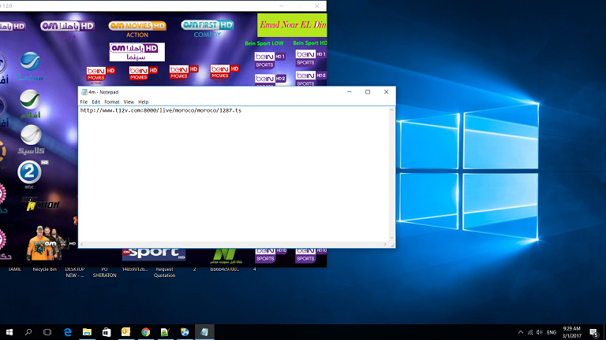Switch to Google Chrome in the taskbar

(146, 332)
